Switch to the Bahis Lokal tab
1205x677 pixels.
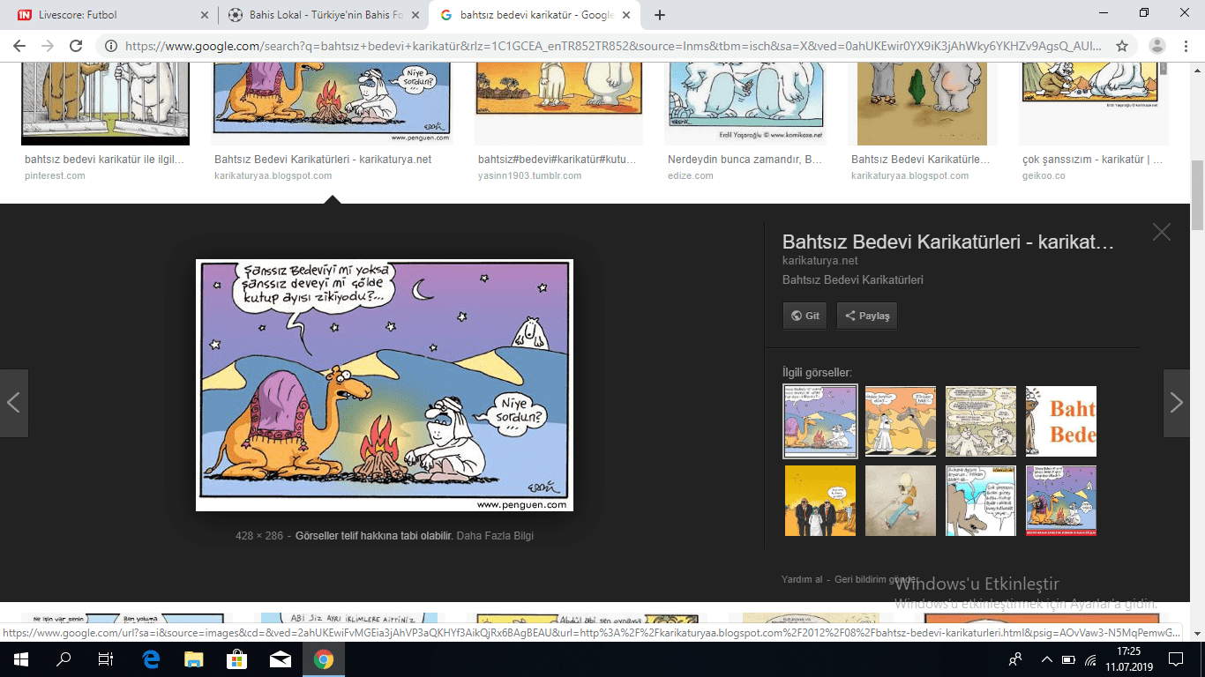pyautogui.click(x=322, y=15)
